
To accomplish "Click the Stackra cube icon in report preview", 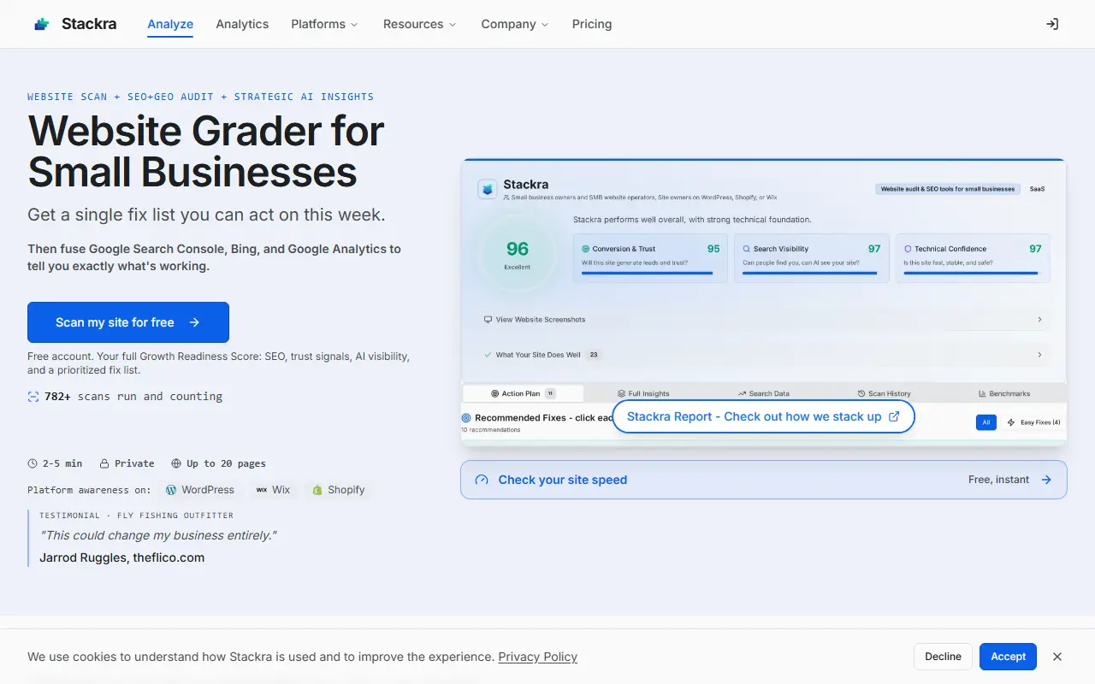I will [x=488, y=189].
